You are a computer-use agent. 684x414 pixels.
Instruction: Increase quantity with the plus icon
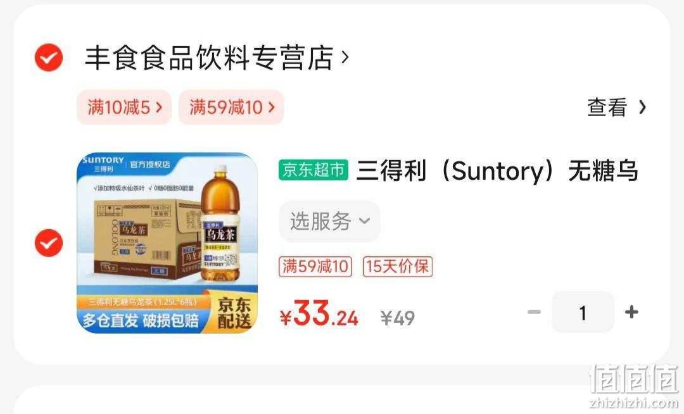(x=631, y=312)
